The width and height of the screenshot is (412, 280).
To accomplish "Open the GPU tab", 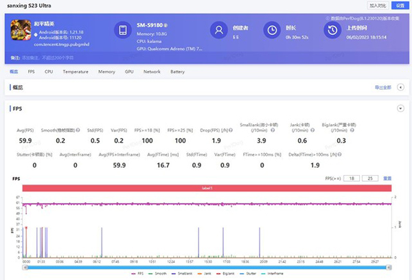I will tap(129, 71).
